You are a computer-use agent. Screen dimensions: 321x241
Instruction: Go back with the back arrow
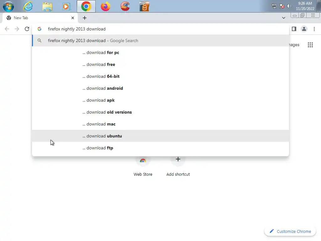7,29
